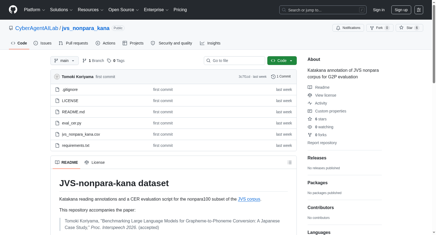Screen dimensions: 436x235
Task: Open the LICENSE file name
Action: [70, 101]
